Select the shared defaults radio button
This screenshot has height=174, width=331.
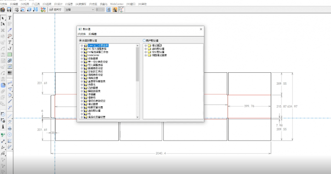pos(80,40)
